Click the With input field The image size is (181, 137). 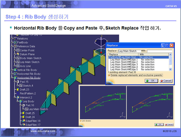point(159,51)
